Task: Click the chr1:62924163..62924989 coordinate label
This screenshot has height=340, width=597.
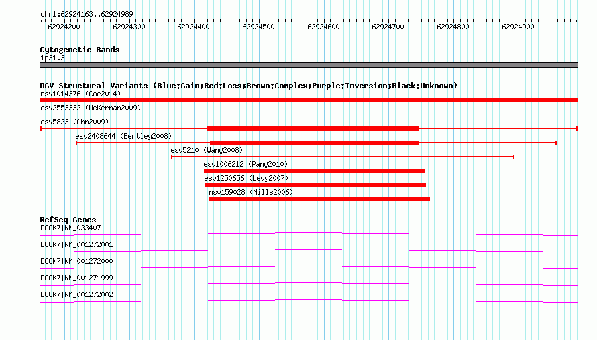Action: pyautogui.click(x=87, y=15)
